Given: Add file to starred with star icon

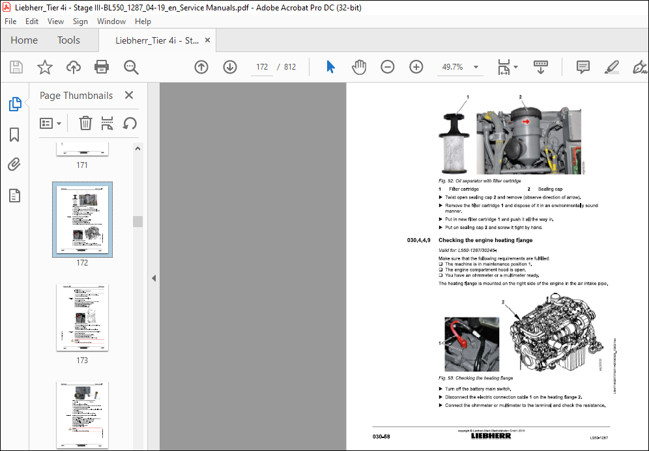Looking at the screenshot, I should 45,67.
